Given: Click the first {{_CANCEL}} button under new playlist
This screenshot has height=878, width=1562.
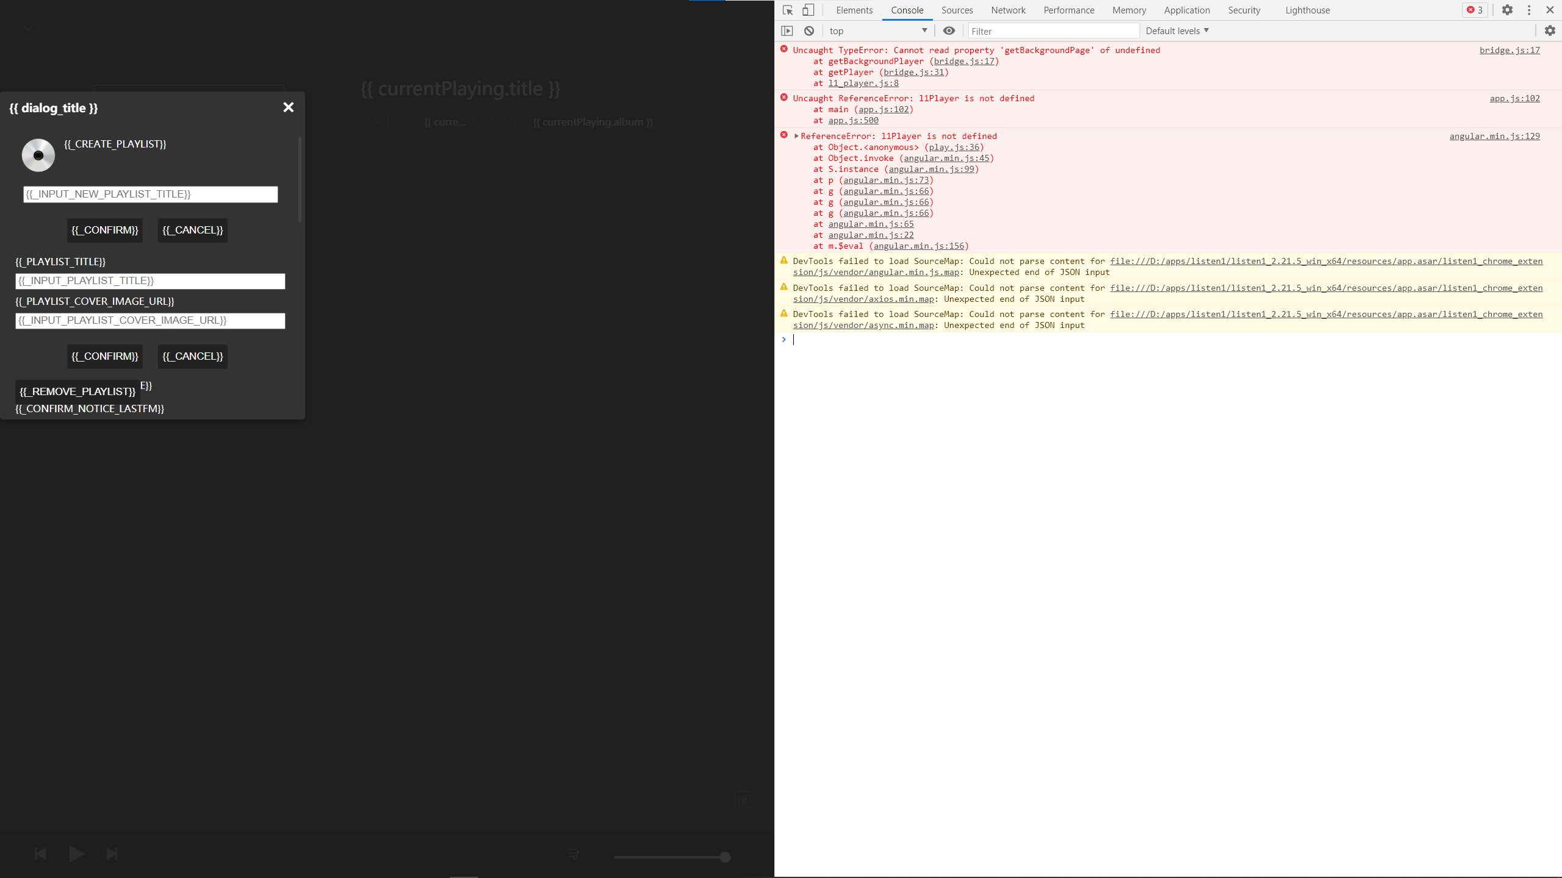Looking at the screenshot, I should coord(193,230).
